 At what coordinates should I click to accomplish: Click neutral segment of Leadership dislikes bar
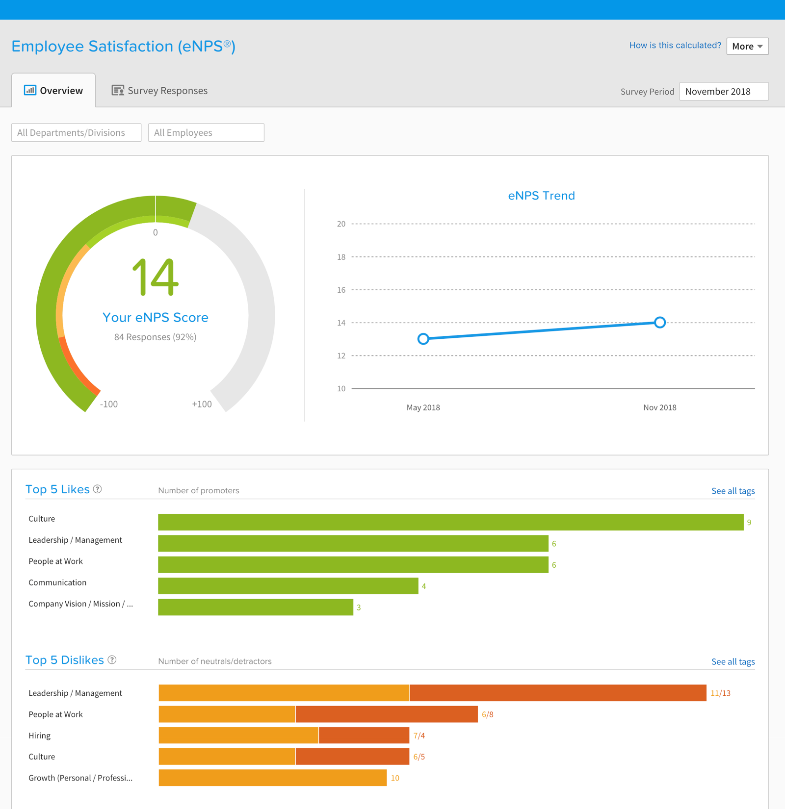(284, 693)
